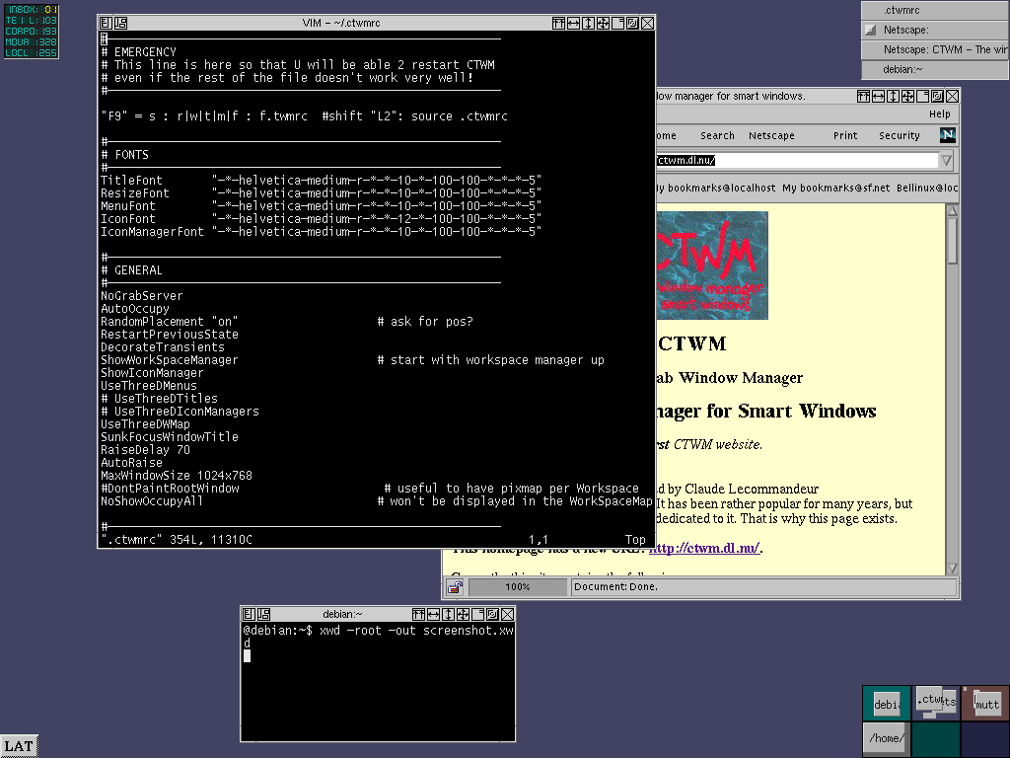
Task: Click the '# EMERGENCY' comment in VIM
Action: [x=138, y=52]
